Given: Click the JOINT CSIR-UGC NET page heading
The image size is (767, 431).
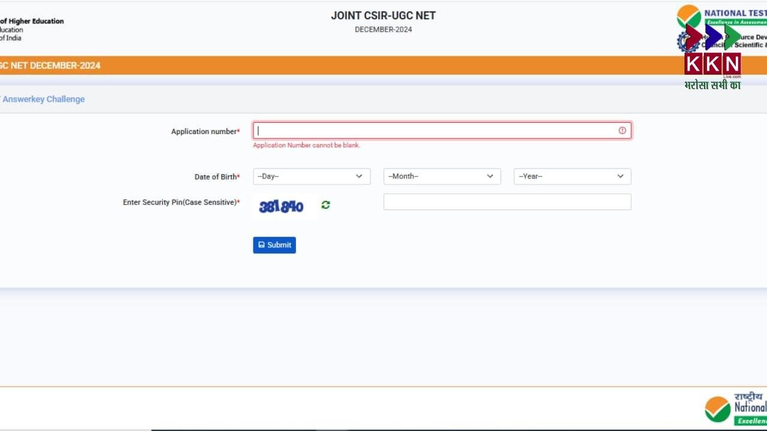Looking at the screenshot, I should [383, 15].
